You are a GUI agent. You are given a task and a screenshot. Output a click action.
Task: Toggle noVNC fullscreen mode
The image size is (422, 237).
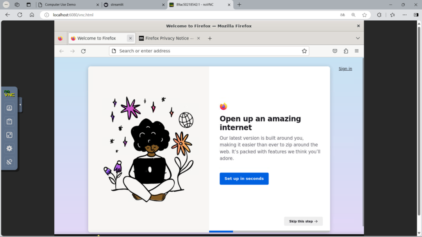(9, 135)
